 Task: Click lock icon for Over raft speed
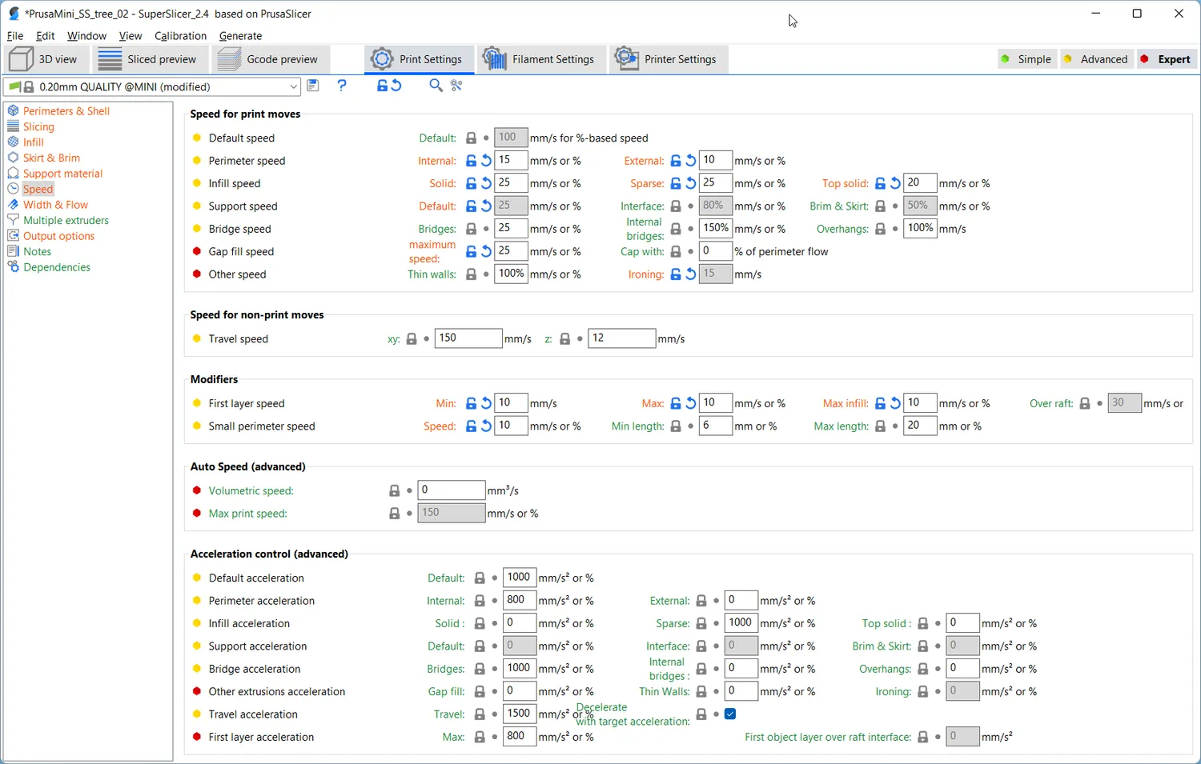point(1085,404)
